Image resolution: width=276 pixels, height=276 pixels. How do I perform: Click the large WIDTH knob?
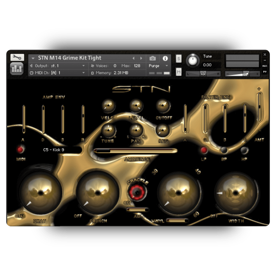pyautogui.click(x=236, y=193)
